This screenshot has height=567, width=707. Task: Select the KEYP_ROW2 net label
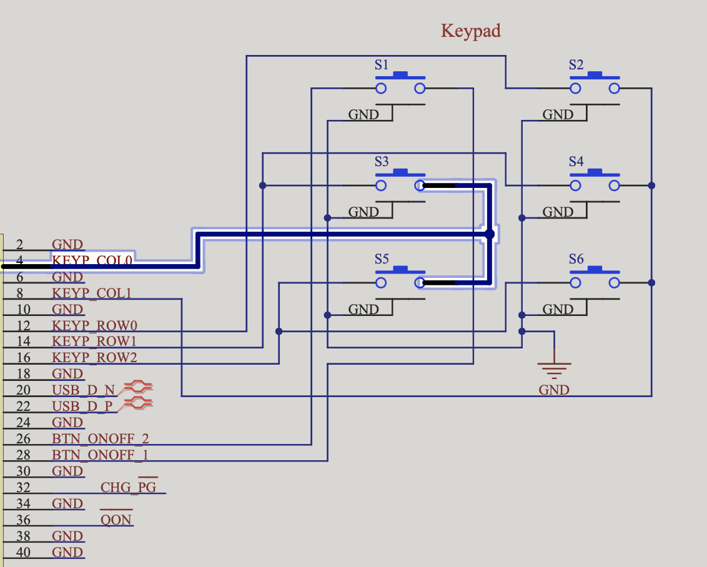pyautogui.click(x=94, y=357)
